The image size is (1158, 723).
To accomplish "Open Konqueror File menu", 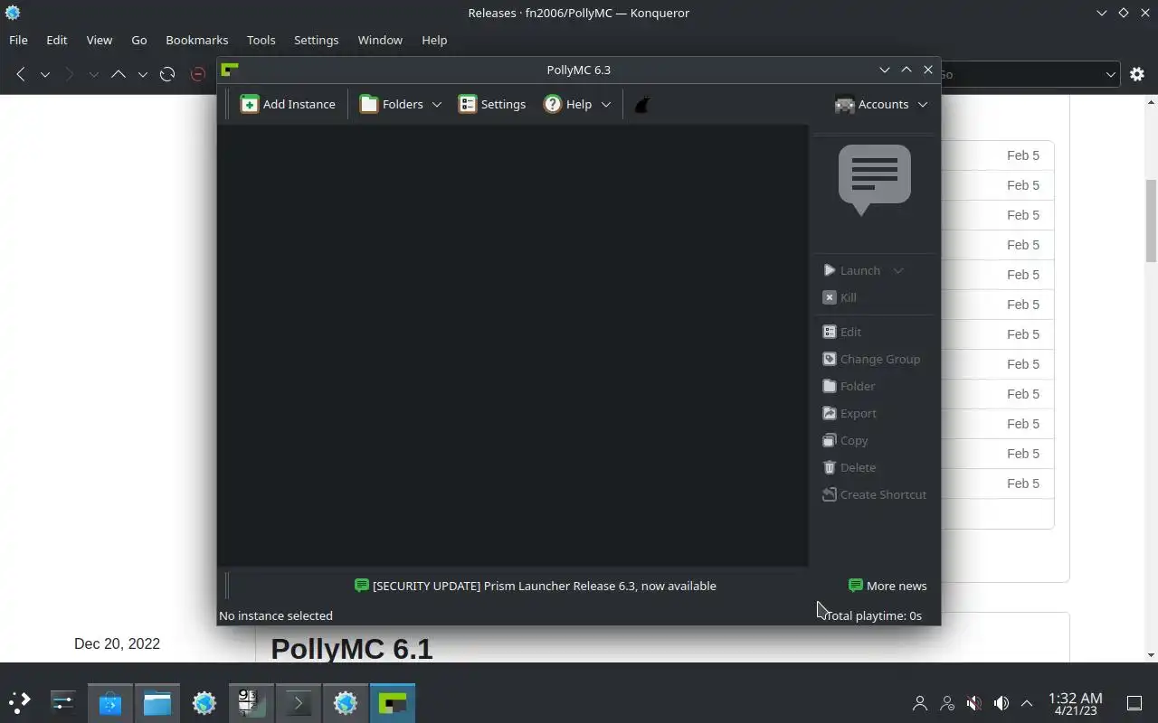I will click(18, 40).
